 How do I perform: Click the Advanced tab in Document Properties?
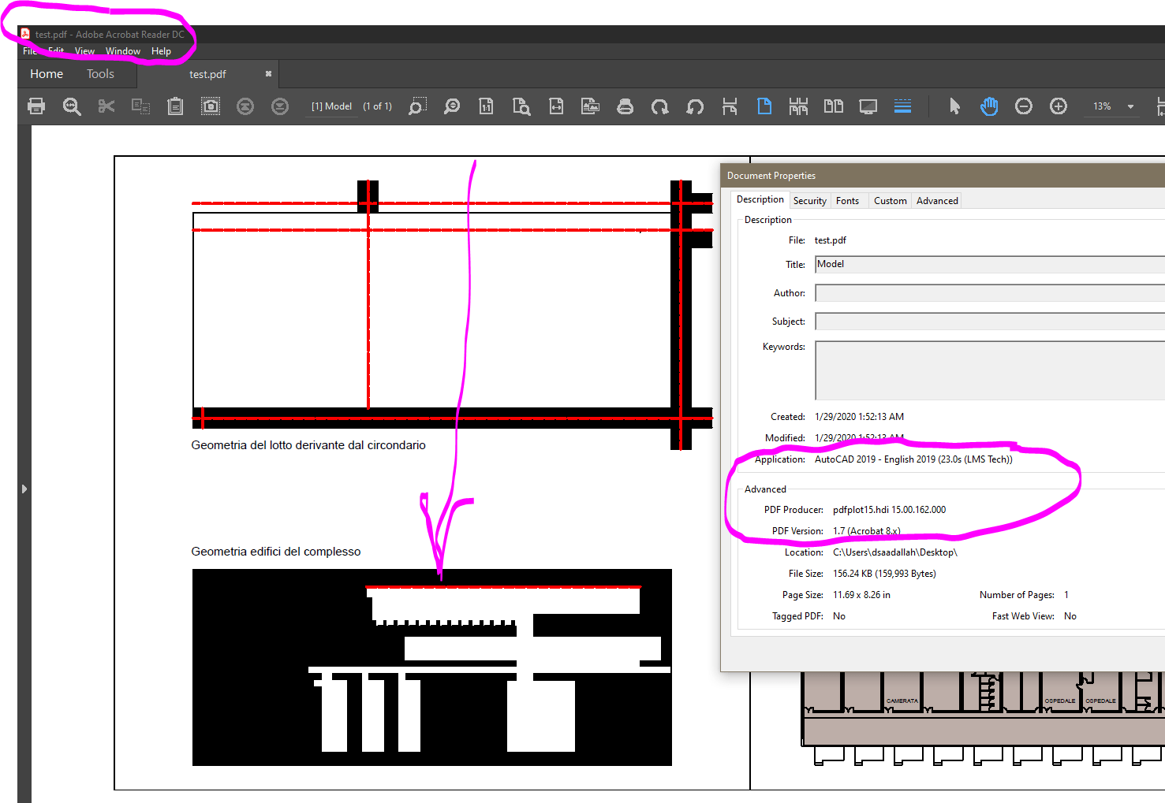point(936,200)
